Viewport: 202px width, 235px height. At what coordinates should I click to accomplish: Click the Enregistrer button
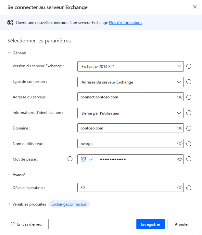(x=151, y=224)
